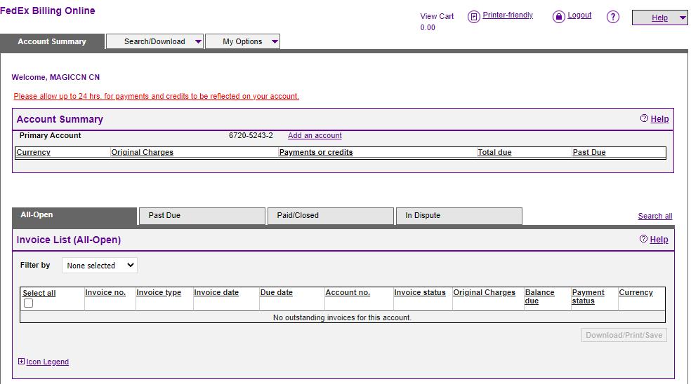Click the Logout link
Image resolution: width=691 pixels, height=384 pixels.
579,15
